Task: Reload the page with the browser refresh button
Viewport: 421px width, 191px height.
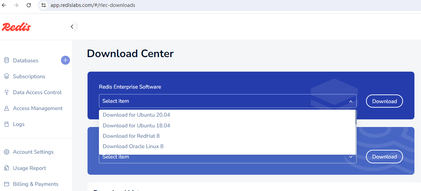Action: pyautogui.click(x=29, y=5)
